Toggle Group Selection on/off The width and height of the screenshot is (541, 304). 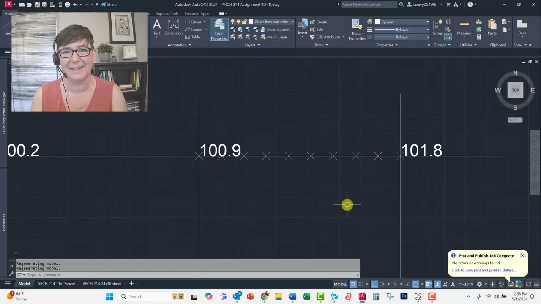coord(448,37)
